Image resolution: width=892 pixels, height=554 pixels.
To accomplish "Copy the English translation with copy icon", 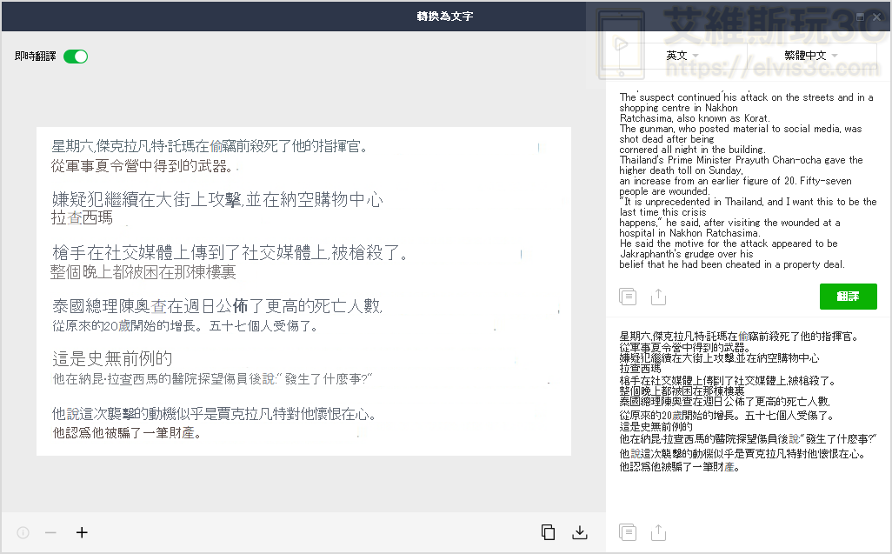I will point(628,297).
